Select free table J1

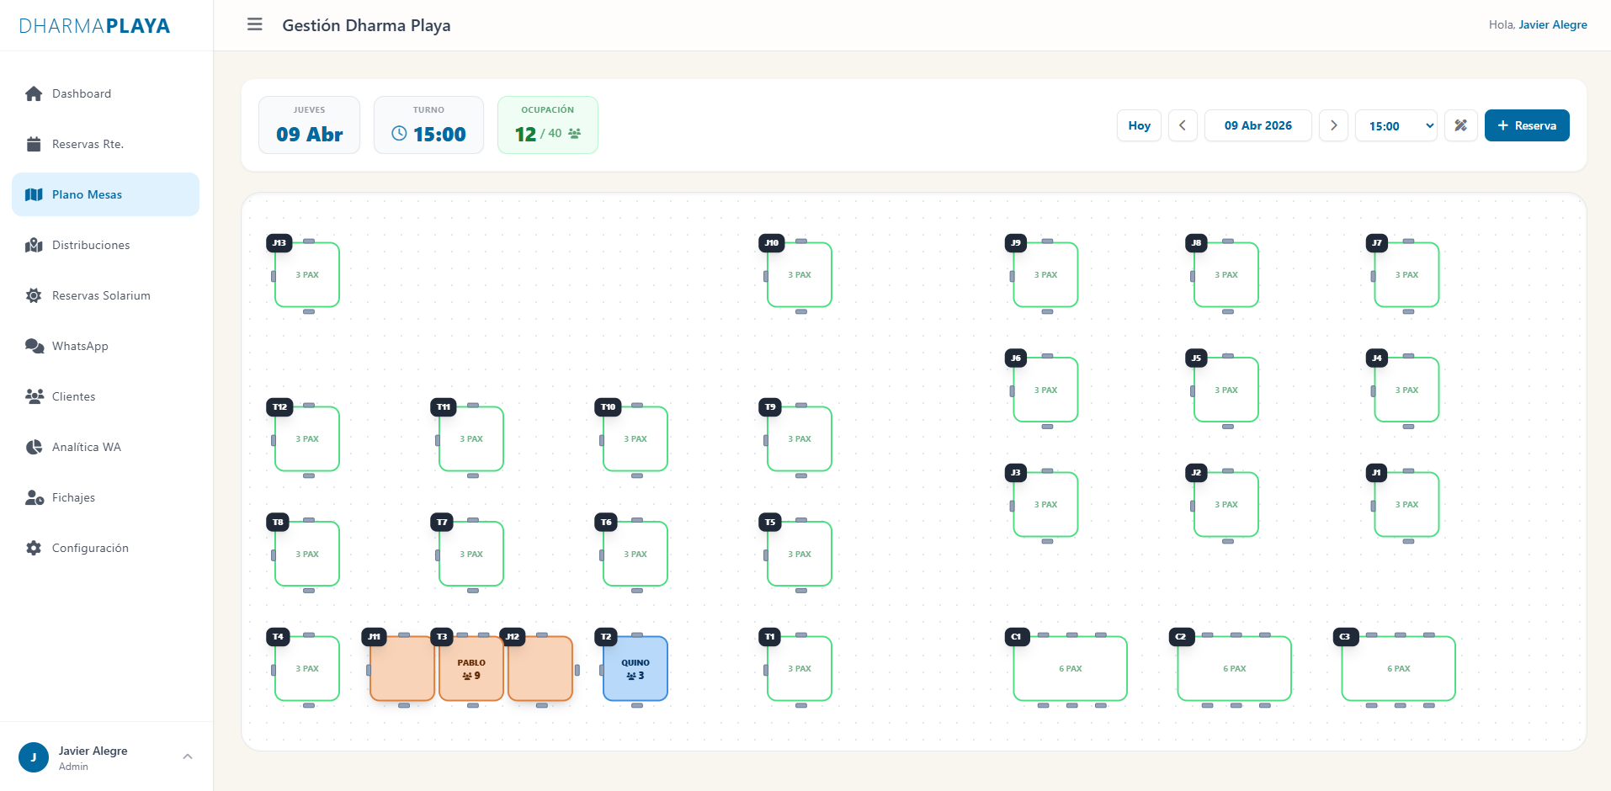click(1406, 505)
